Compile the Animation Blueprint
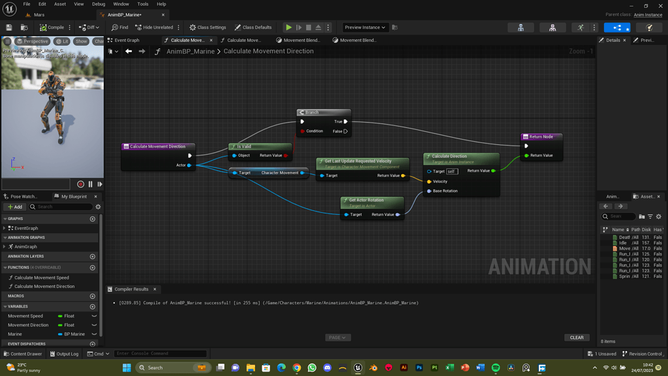Image resolution: width=668 pixels, height=376 pixels. pos(51,27)
